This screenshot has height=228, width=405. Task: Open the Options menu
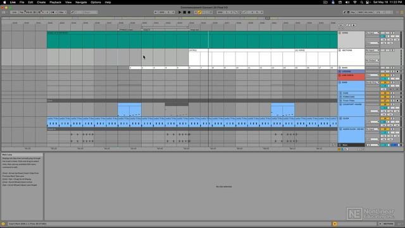click(x=96, y=3)
